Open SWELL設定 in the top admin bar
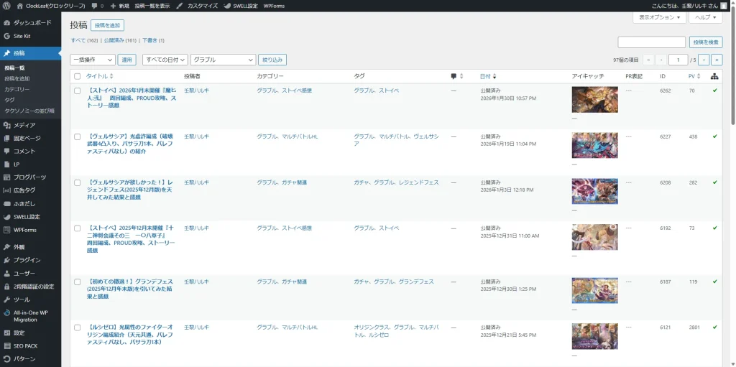 241,5
